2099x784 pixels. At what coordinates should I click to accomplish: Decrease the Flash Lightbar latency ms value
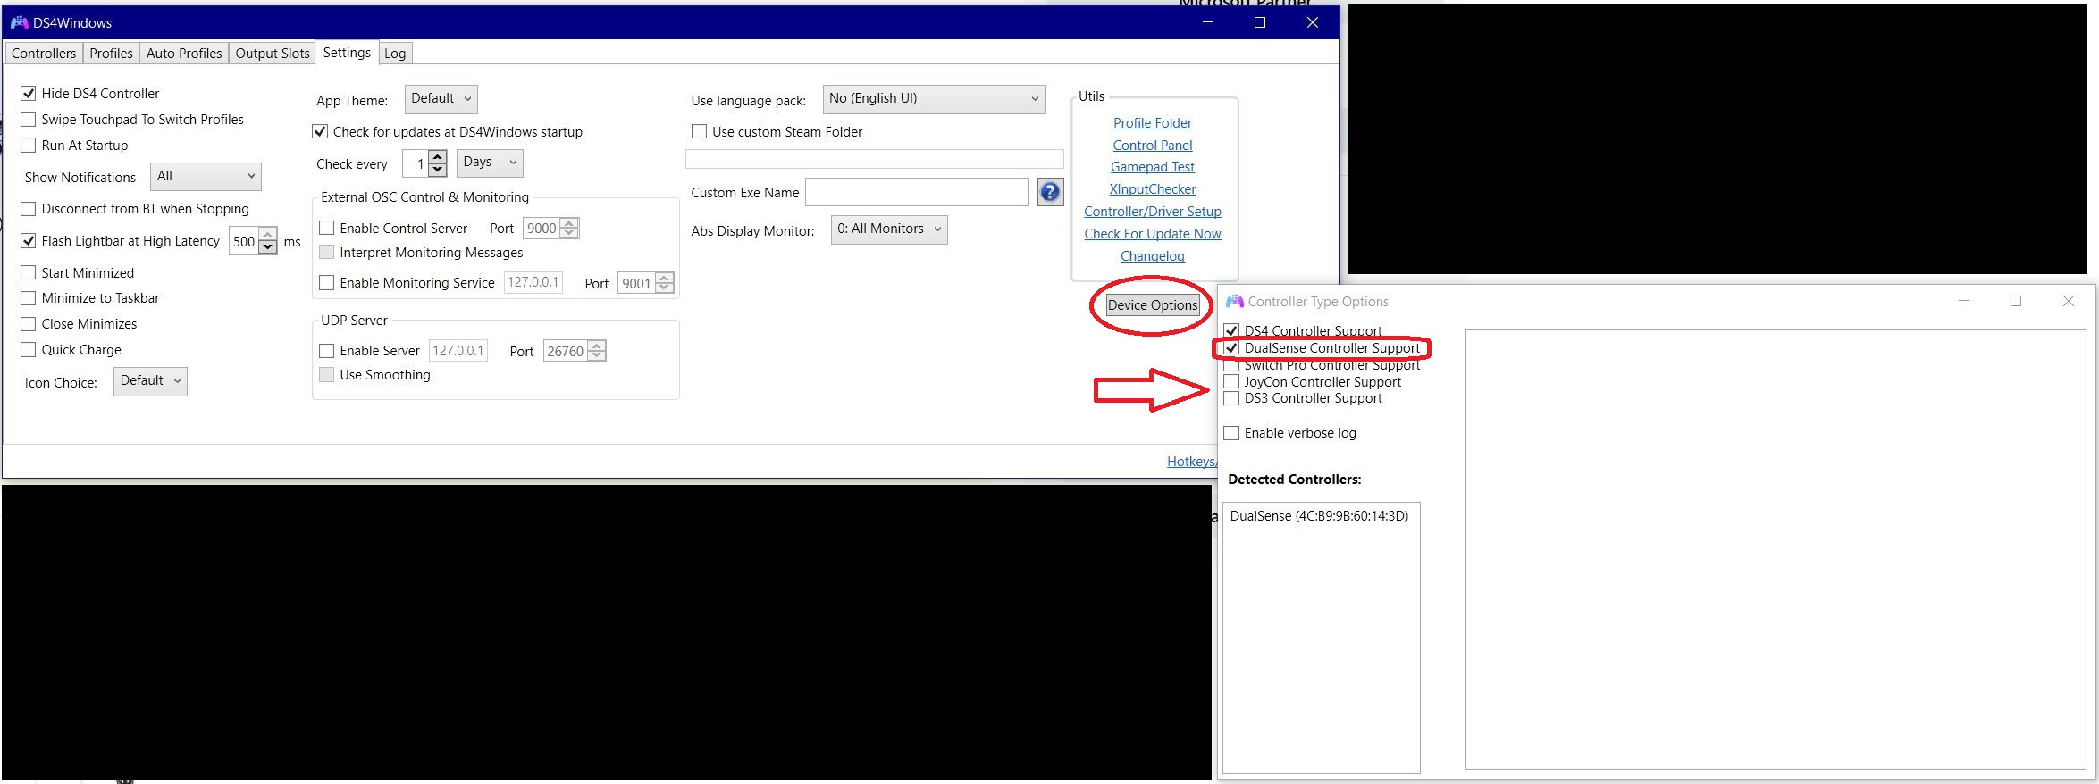268,247
